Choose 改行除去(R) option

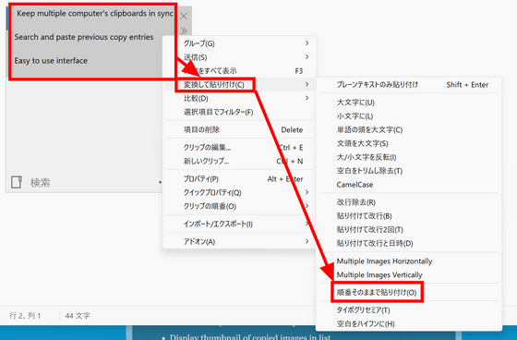coord(409,202)
